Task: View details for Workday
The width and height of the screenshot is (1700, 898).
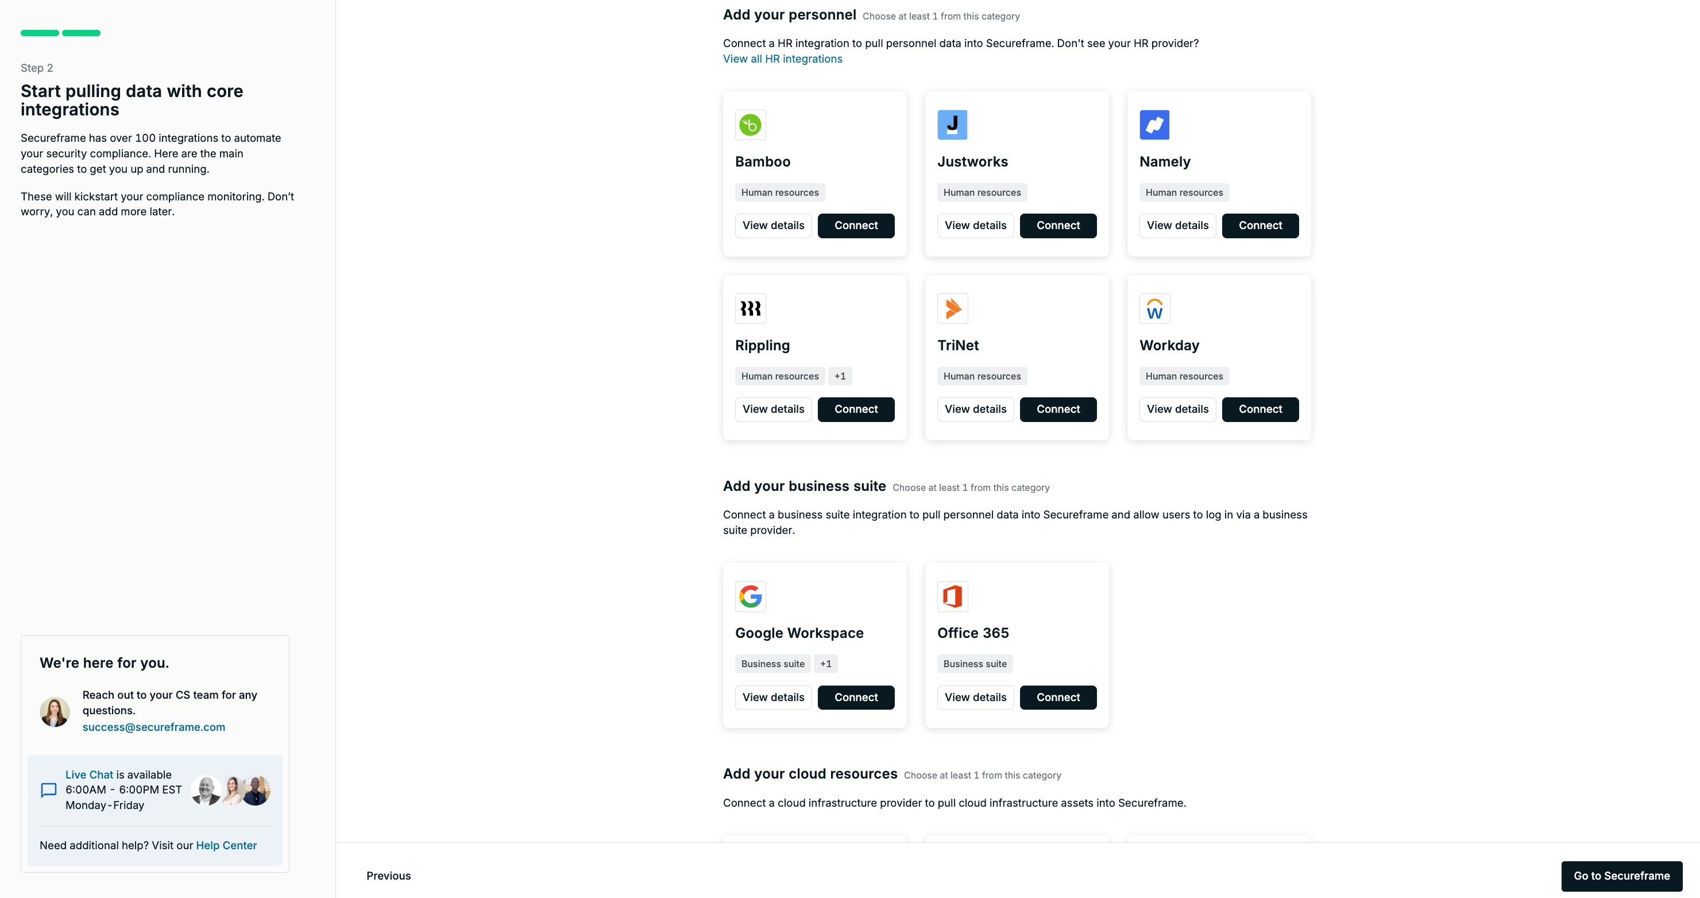Action: coord(1177,409)
